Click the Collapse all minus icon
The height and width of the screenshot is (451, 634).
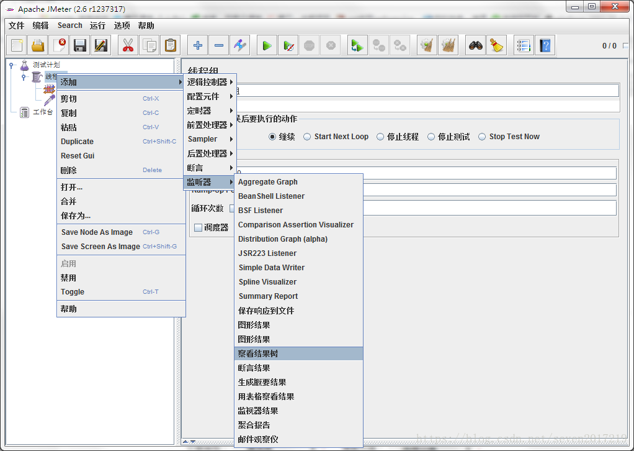pos(219,45)
